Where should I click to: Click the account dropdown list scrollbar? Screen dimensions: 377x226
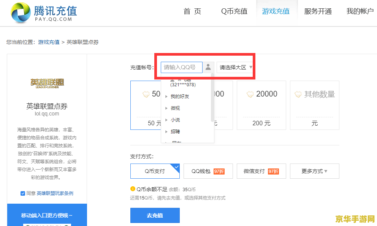point(212,98)
